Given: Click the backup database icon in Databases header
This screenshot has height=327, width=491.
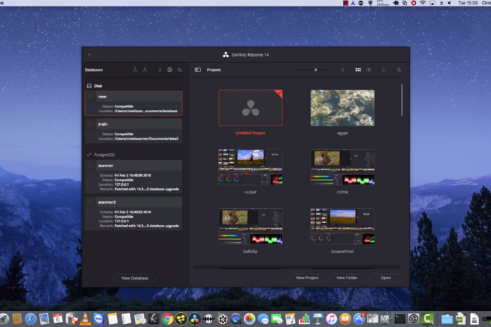Looking at the screenshot, I should coord(135,70).
